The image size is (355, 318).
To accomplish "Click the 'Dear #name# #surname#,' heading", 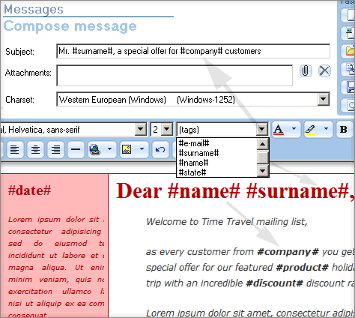I will pos(235,191).
